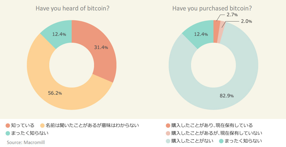Click the "Have you heard of bitcoin?" title
The image size is (286, 147).
[72, 8]
